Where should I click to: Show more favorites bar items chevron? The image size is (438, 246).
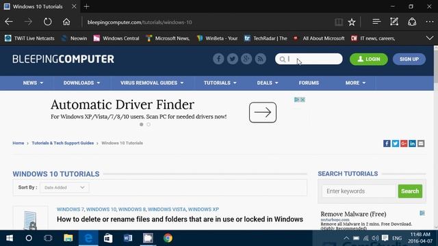(430, 38)
